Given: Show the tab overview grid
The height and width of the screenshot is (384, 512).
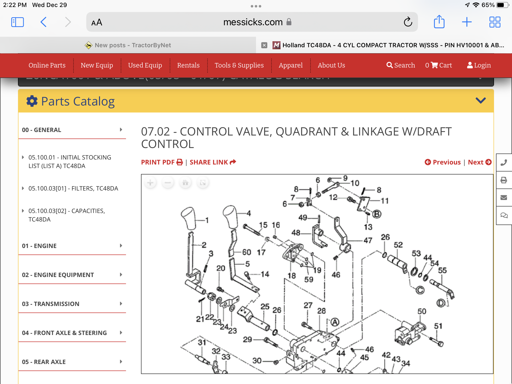Looking at the screenshot, I should click(495, 22).
